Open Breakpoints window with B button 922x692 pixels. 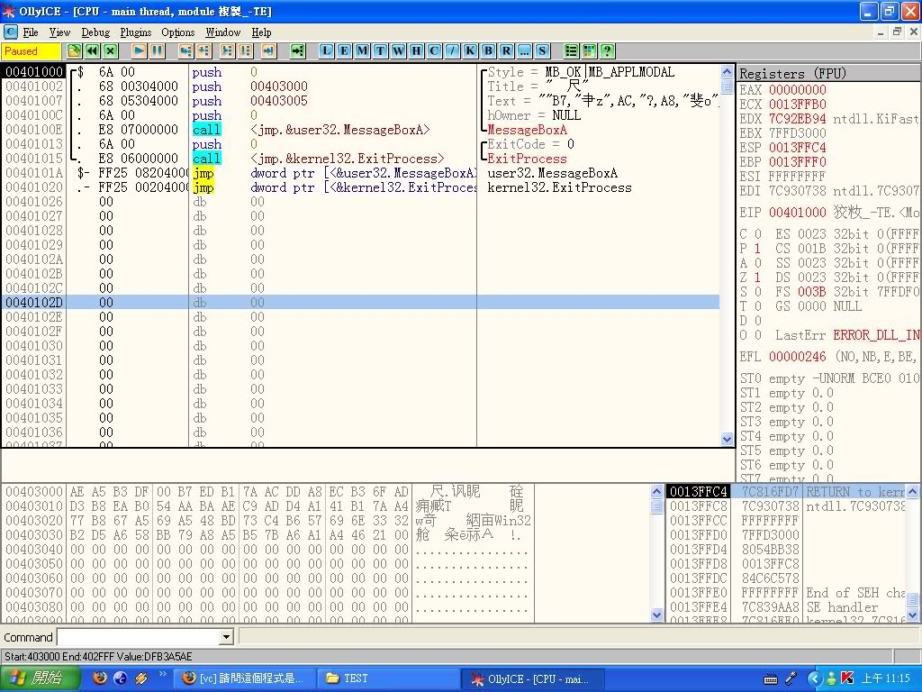488,51
